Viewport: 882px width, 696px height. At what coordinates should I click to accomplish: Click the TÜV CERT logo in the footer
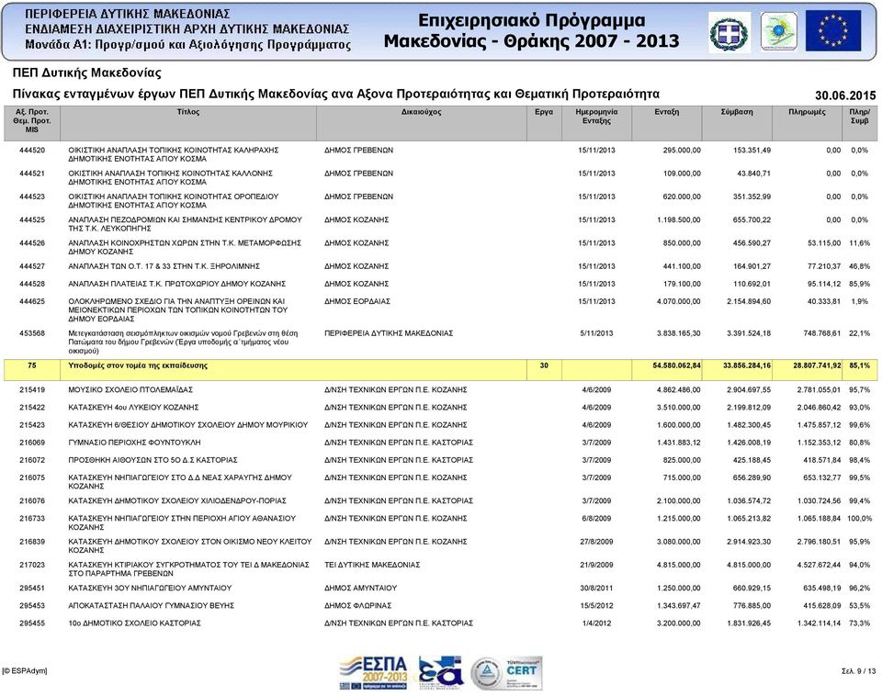pyautogui.click(x=523, y=672)
